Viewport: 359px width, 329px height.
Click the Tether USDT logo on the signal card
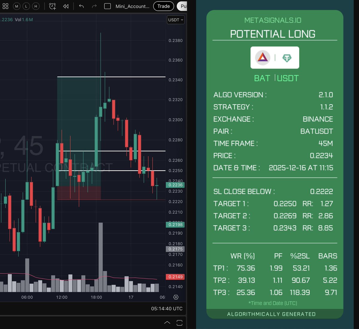(287, 58)
